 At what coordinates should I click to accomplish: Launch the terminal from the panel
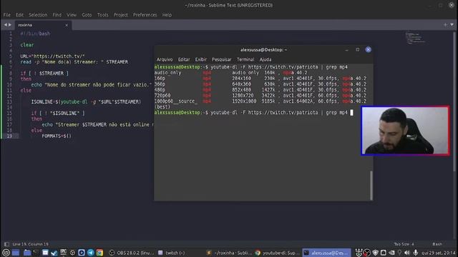click(36, 253)
